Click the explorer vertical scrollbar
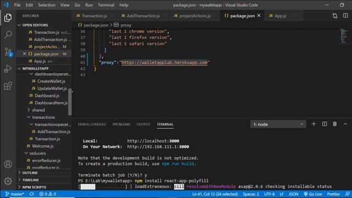Viewport: 352px width, 198px height. [x=70, y=101]
